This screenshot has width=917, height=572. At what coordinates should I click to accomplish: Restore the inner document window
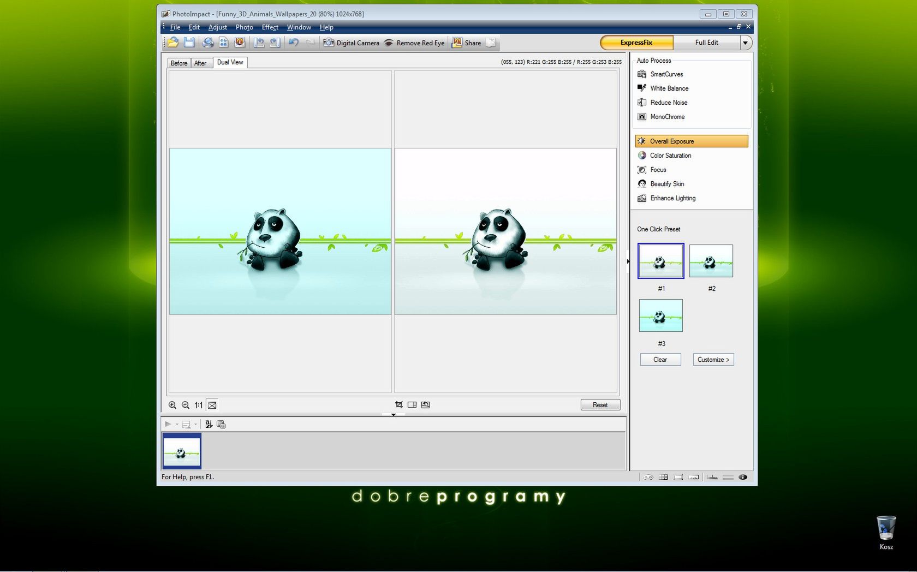[739, 27]
